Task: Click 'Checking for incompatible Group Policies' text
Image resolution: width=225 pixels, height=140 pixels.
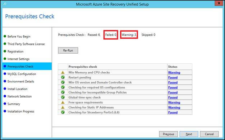Action: pos(97,92)
